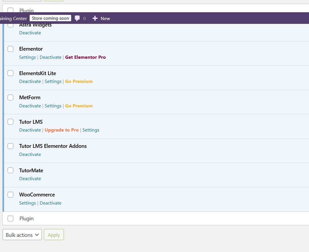
Task: Open the Bulk actions dropdown
Action: [22, 235]
